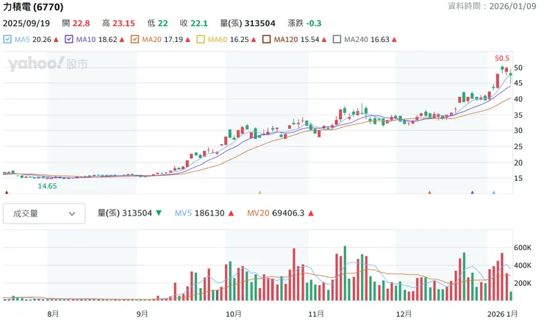Click the purple event marker near late December
This screenshot has width=544, height=325.
tap(472, 192)
